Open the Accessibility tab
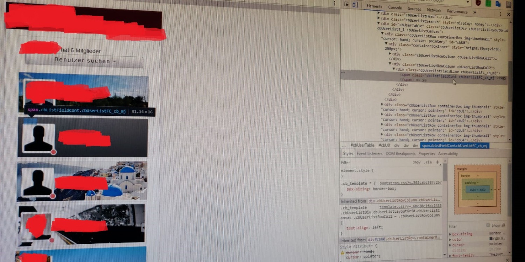The width and height of the screenshot is (525, 262). pyautogui.click(x=448, y=154)
